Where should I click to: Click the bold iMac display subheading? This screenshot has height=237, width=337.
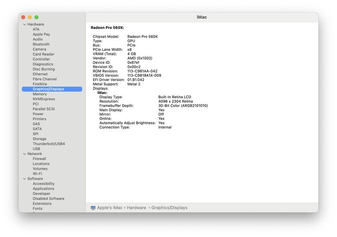point(102,93)
